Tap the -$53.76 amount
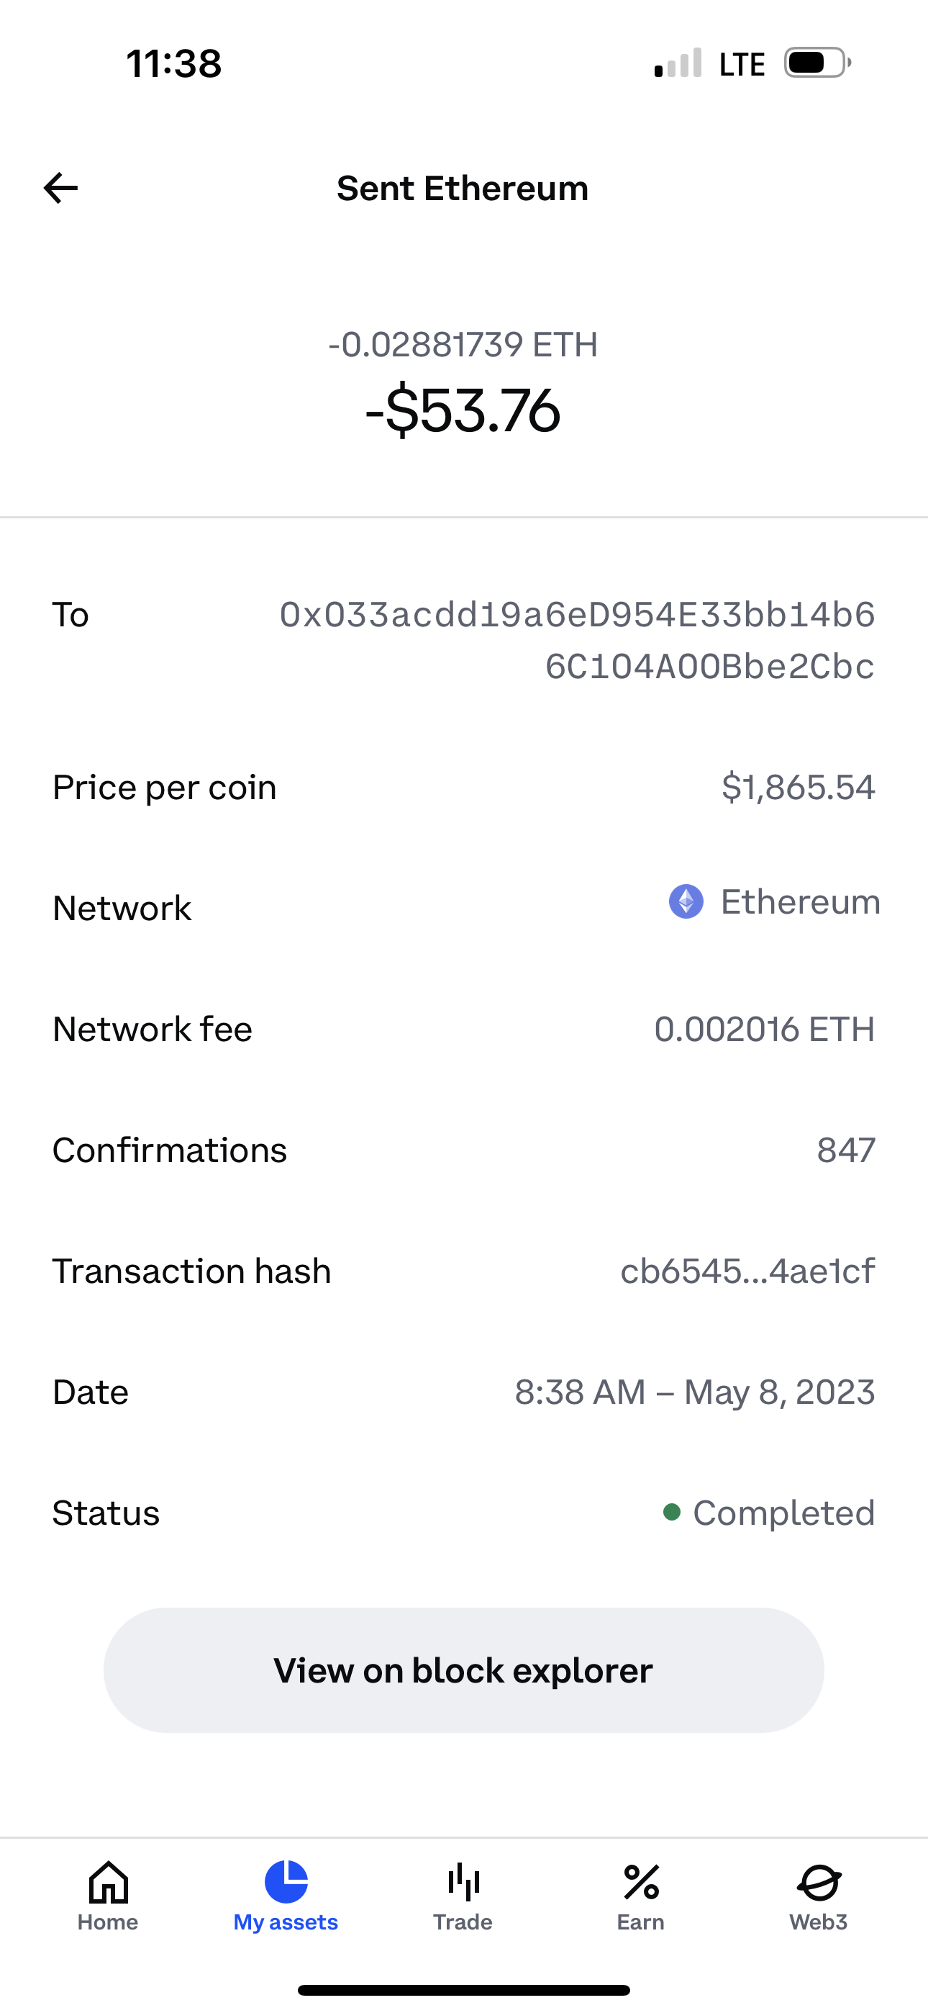 (x=463, y=411)
